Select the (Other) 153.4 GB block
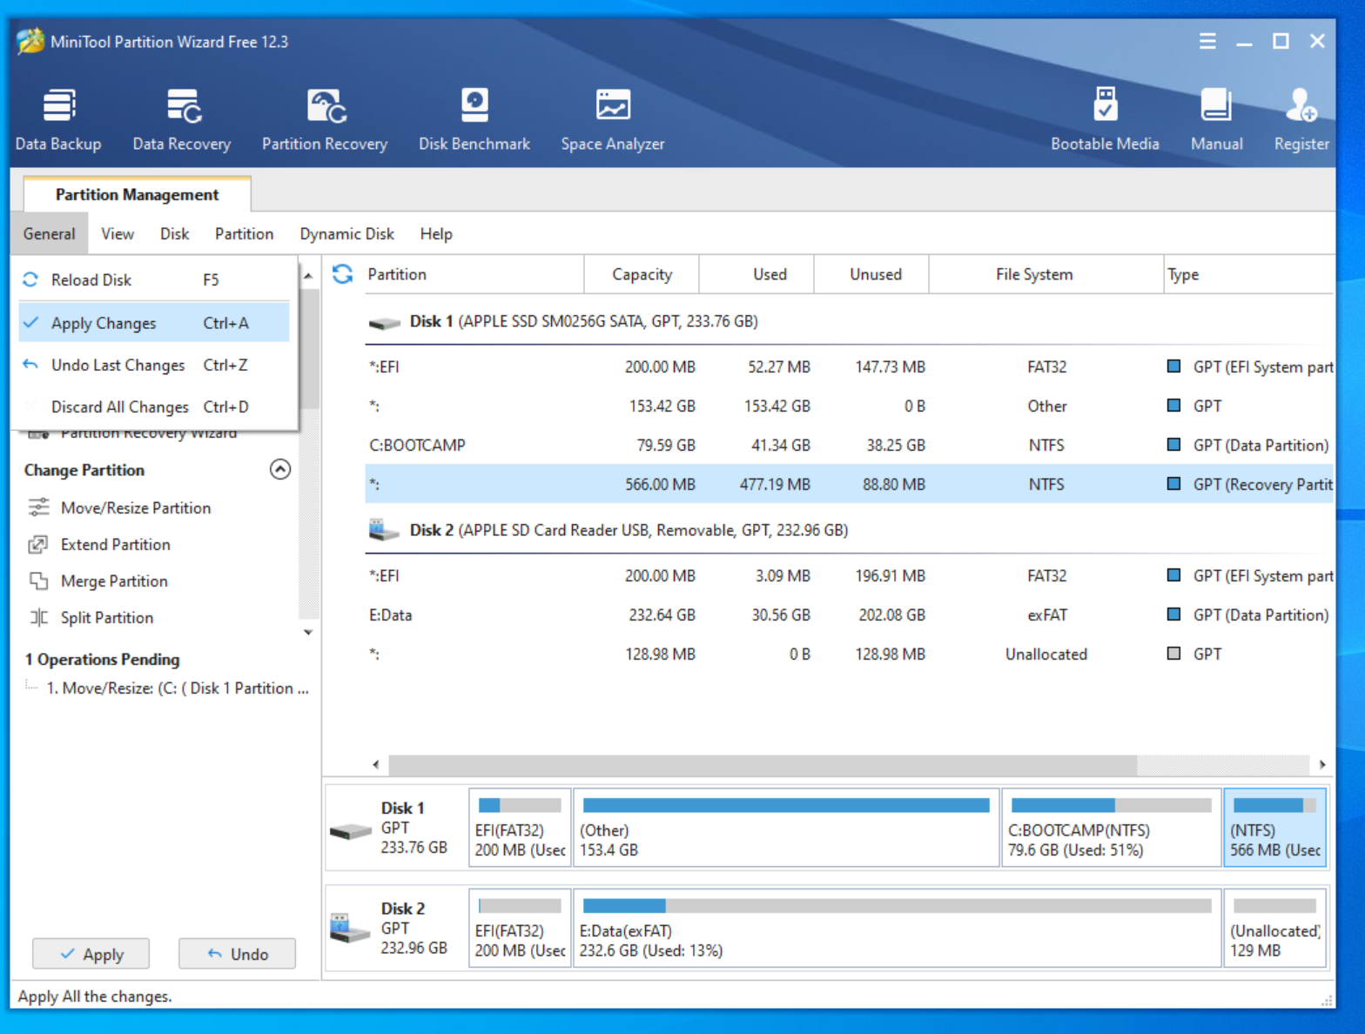Viewport: 1365px width, 1034px height. click(786, 827)
